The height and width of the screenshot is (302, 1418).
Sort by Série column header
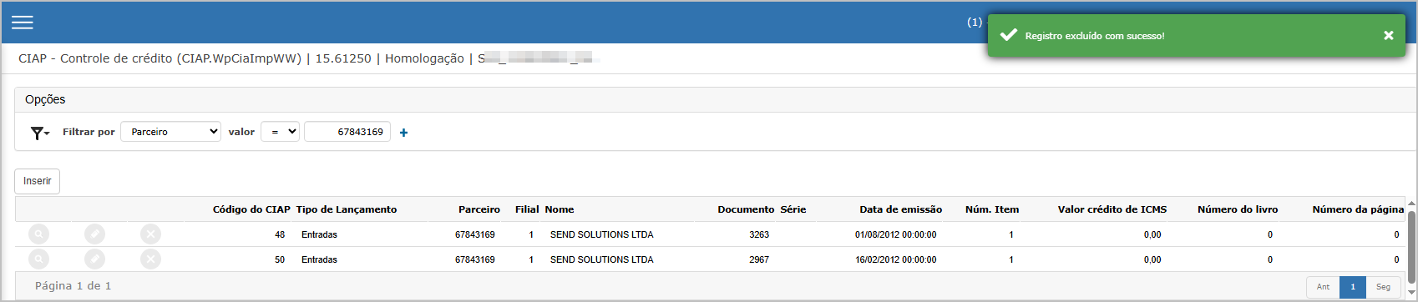pyautogui.click(x=793, y=209)
